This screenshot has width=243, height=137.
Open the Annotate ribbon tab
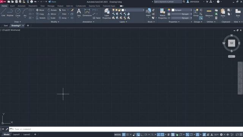pos(22,6)
